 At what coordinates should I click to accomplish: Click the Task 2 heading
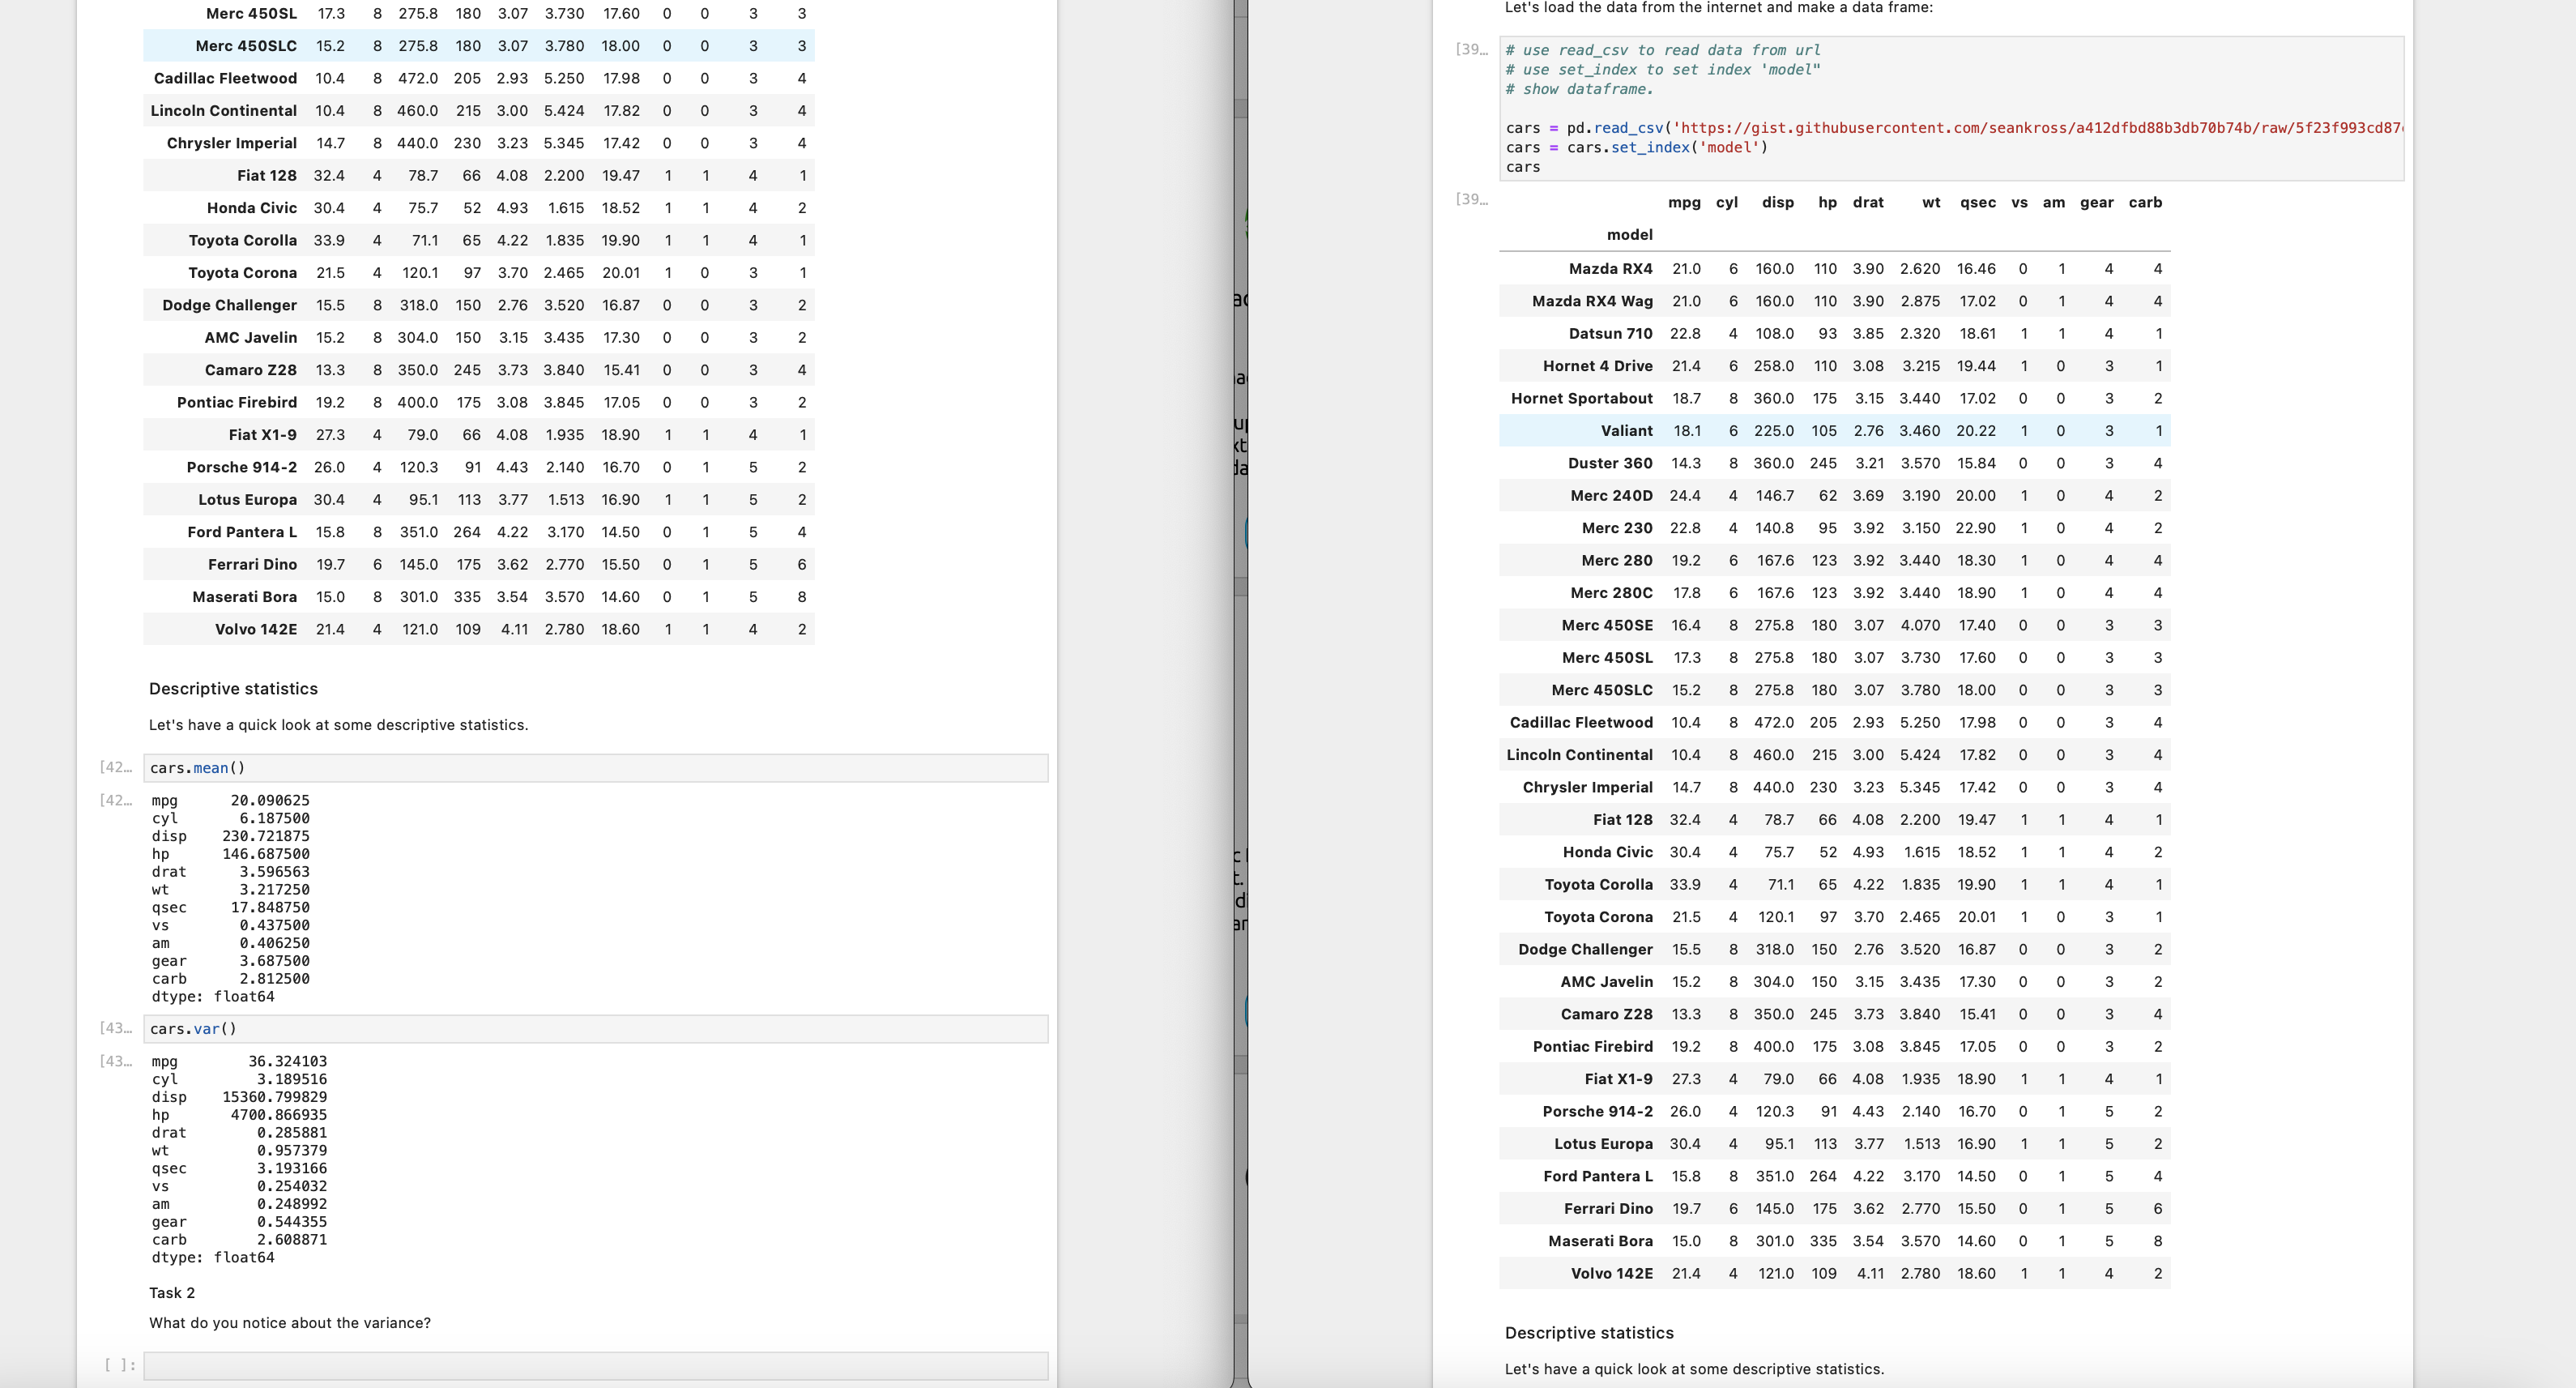click(172, 1292)
